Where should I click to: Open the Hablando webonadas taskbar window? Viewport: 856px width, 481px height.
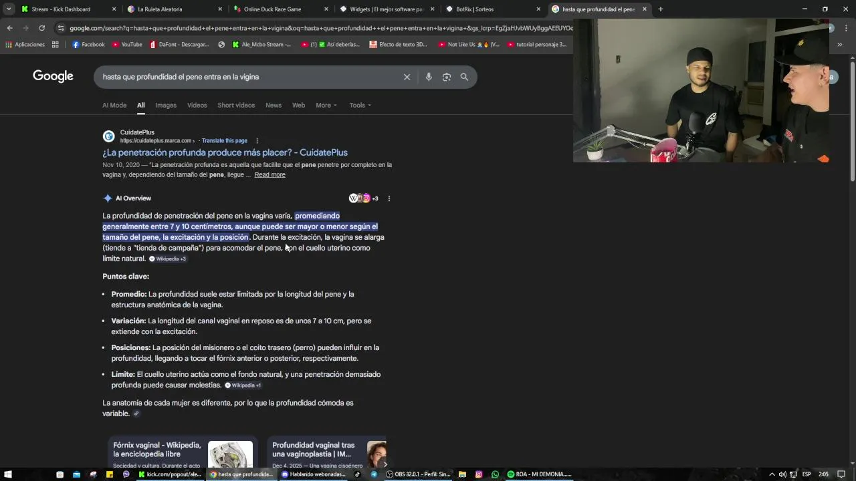coord(314,474)
